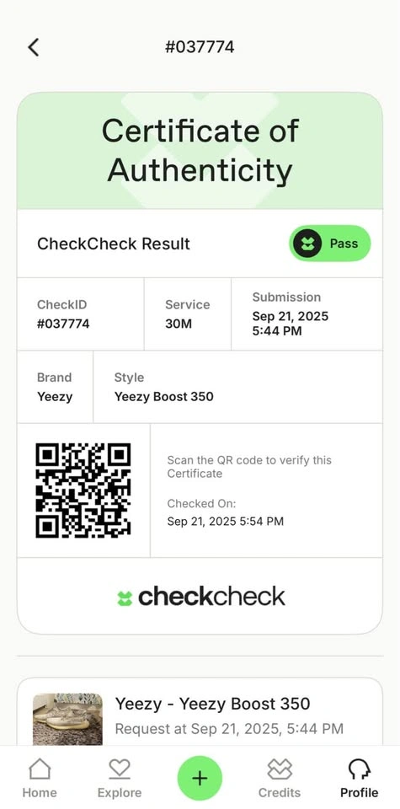This screenshot has width=400, height=809.
Task: Select the Brand Yeezy cell
Action: click(x=55, y=387)
